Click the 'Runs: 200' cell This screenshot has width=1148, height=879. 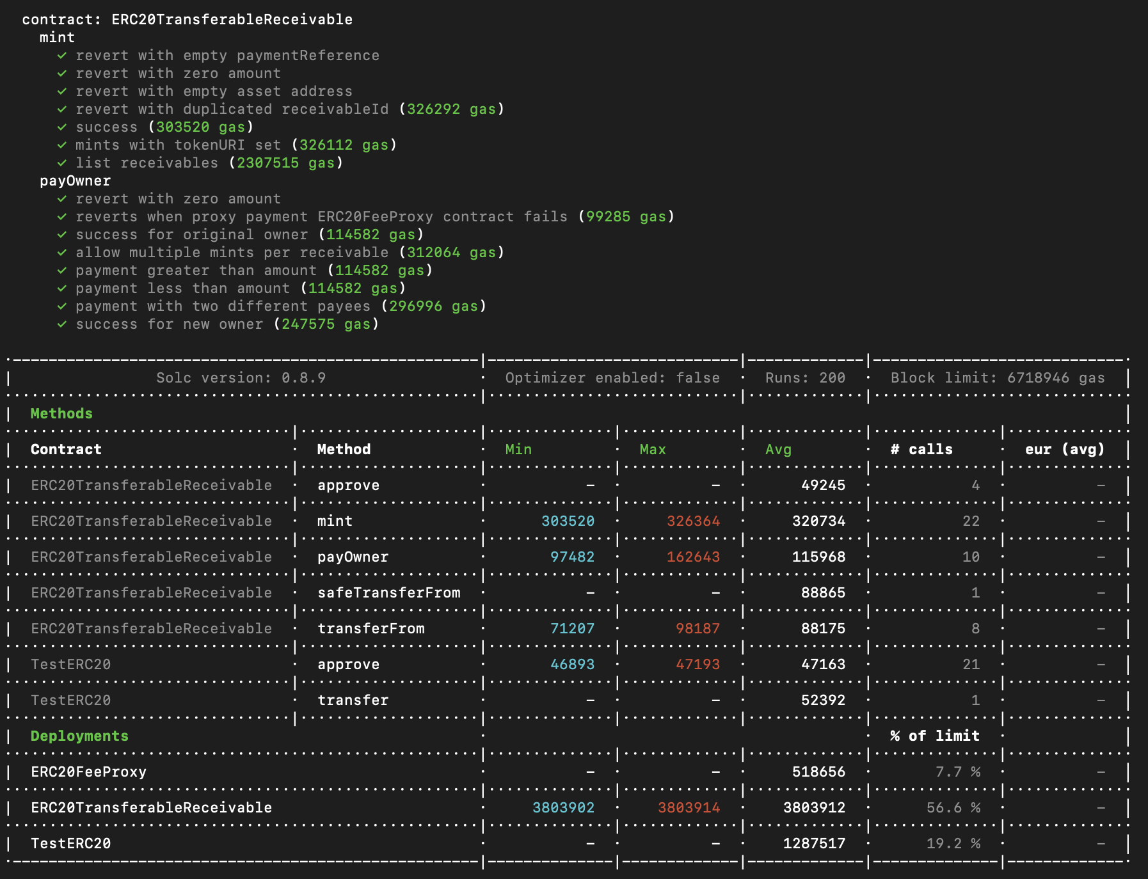tap(805, 378)
